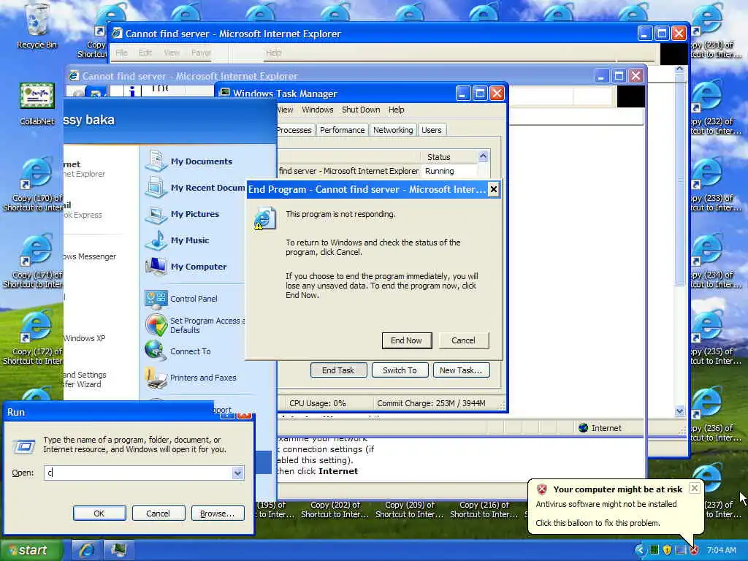This screenshot has height=561, width=748.
Task: Open Edit menu in front Internet Explorer
Action: [x=145, y=53]
